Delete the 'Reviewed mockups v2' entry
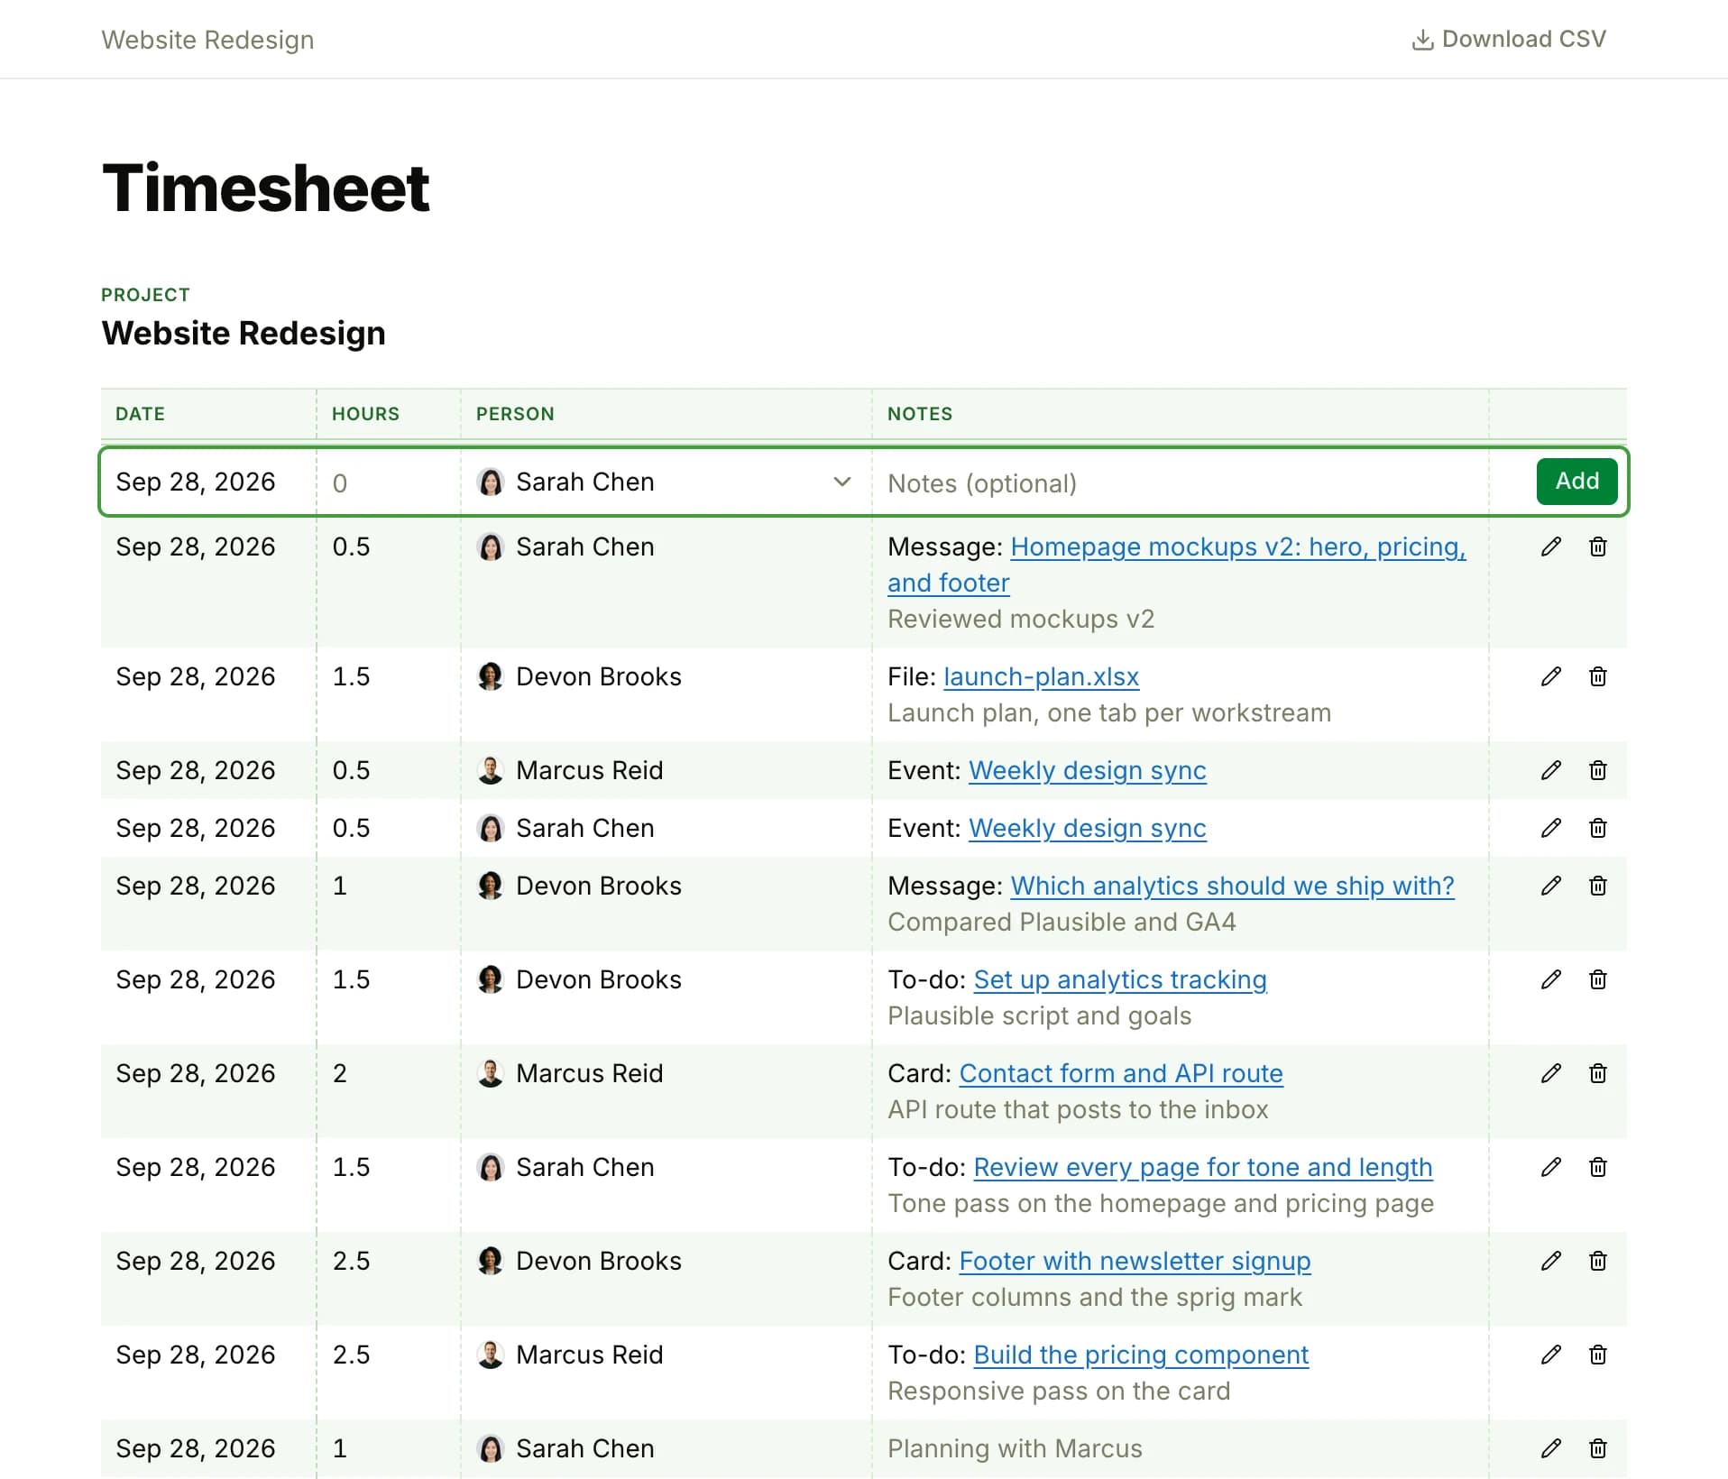This screenshot has width=1728, height=1479. (x=1597, y=547)
